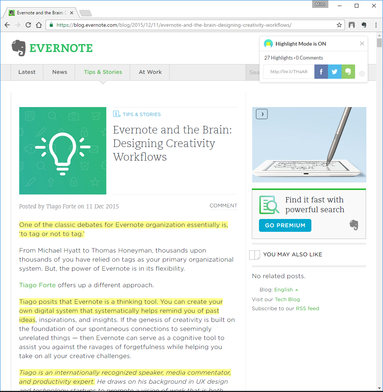Share highlights to Facebook
Image resolution: width=383 pixels, height=392 pixels.
(x=321, y=72)
